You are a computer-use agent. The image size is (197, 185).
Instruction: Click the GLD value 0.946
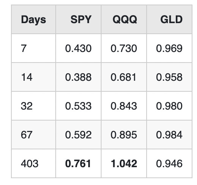coord(169,163)
